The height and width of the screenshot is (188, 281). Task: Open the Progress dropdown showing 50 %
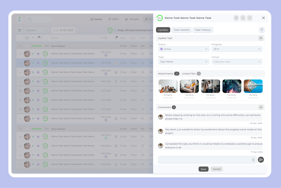point(237,49)
